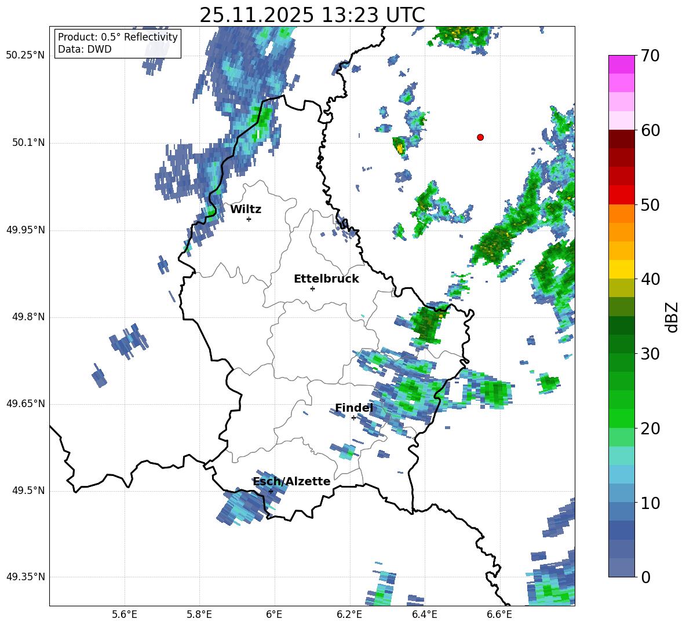Click the colorbar tick label 70

pyautogui.click(x=650, y=56)
